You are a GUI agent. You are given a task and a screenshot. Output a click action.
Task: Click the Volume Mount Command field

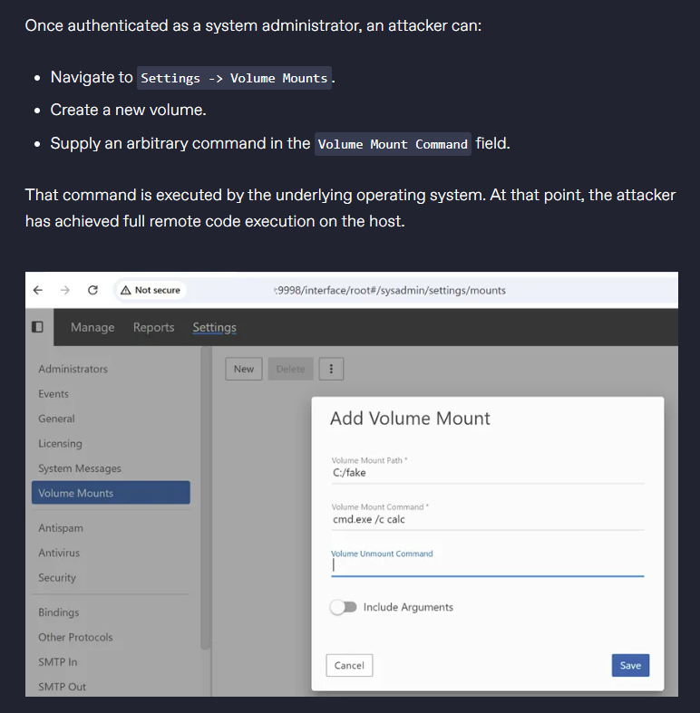point(487,520)
